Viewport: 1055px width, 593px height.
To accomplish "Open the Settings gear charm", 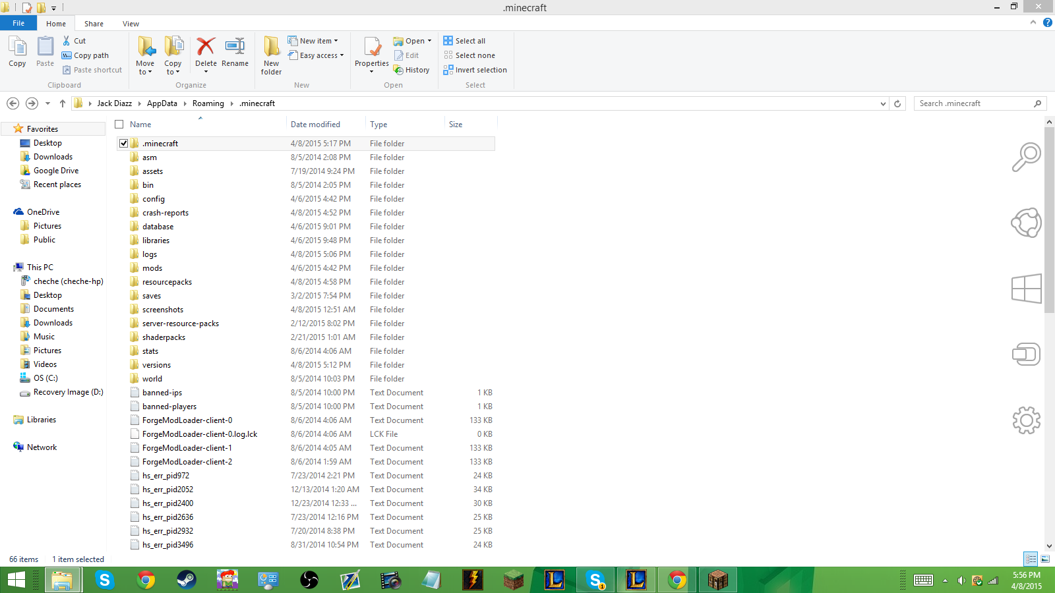I will 1026,420.
